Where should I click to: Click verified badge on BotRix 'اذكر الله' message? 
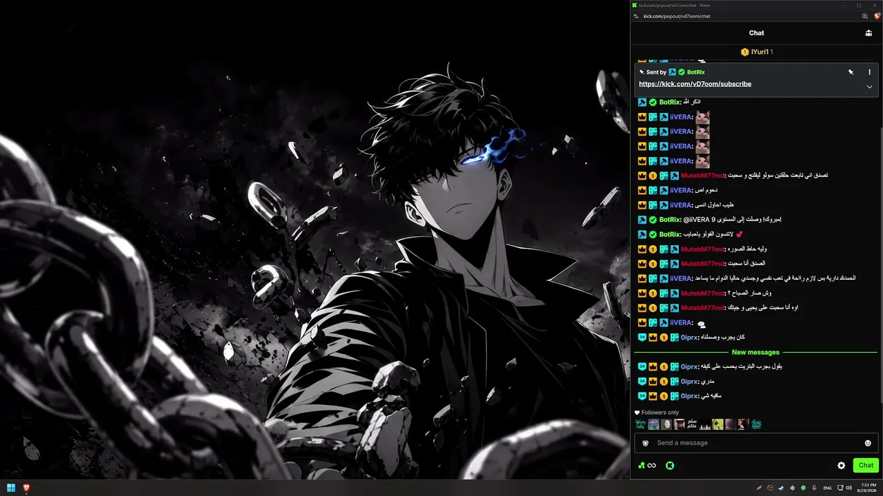tap(653, 103)
